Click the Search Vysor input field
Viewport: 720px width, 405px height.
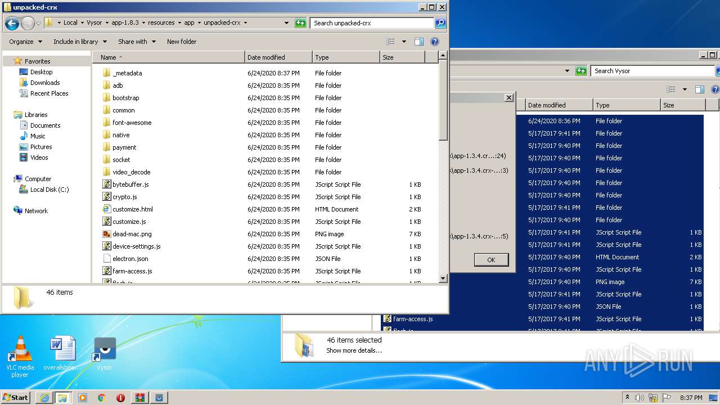(652, 71)
